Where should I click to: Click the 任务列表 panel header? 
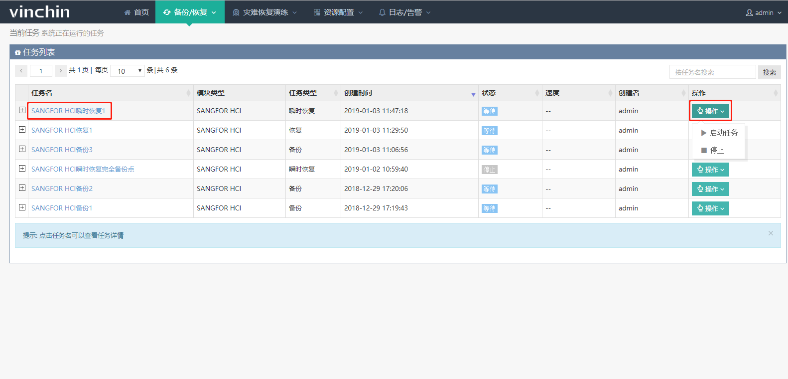pyautogui.click(x=397, y=52)
